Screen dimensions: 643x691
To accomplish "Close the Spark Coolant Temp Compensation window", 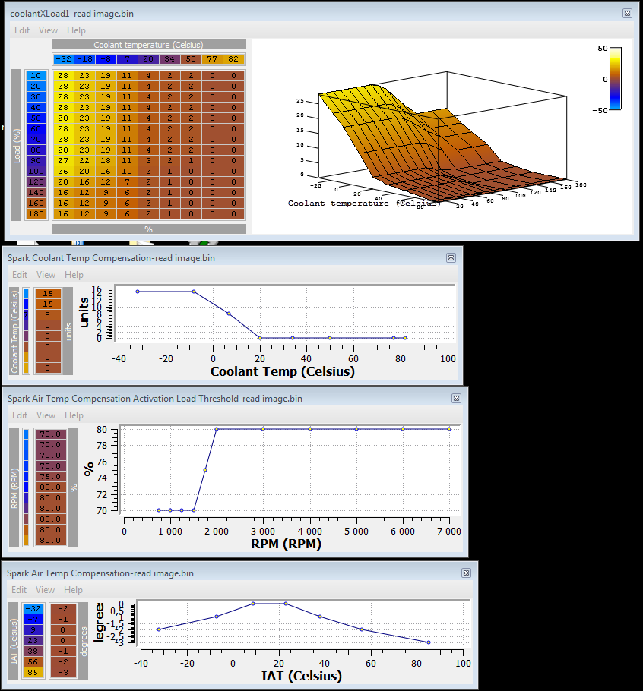I will pyautogui.click(x=450, y=257).
